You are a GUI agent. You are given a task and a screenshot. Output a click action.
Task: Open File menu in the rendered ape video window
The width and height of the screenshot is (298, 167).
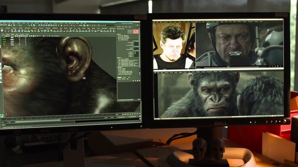point(158,72)
